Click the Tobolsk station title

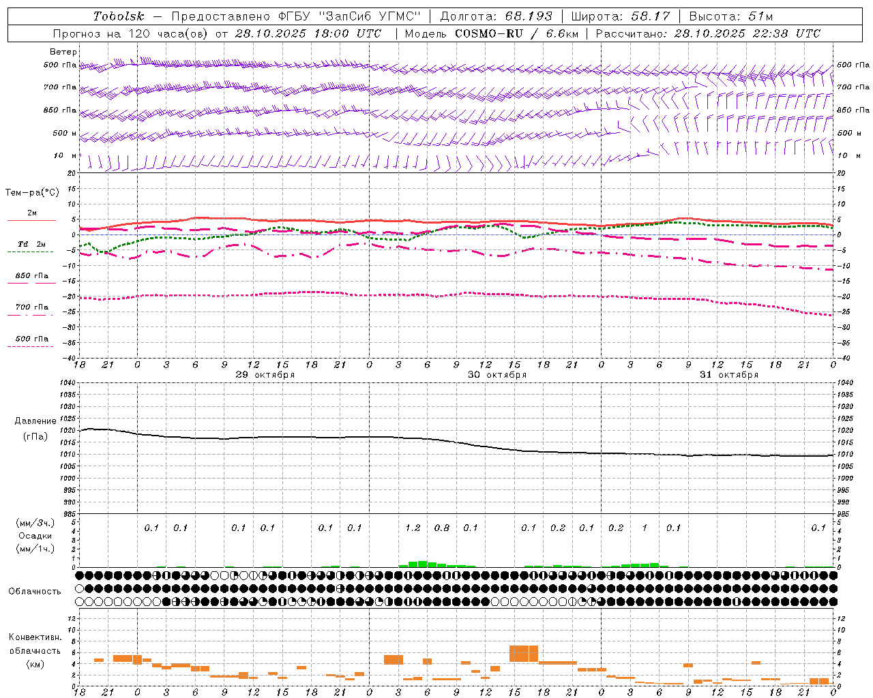click(119, 16)
